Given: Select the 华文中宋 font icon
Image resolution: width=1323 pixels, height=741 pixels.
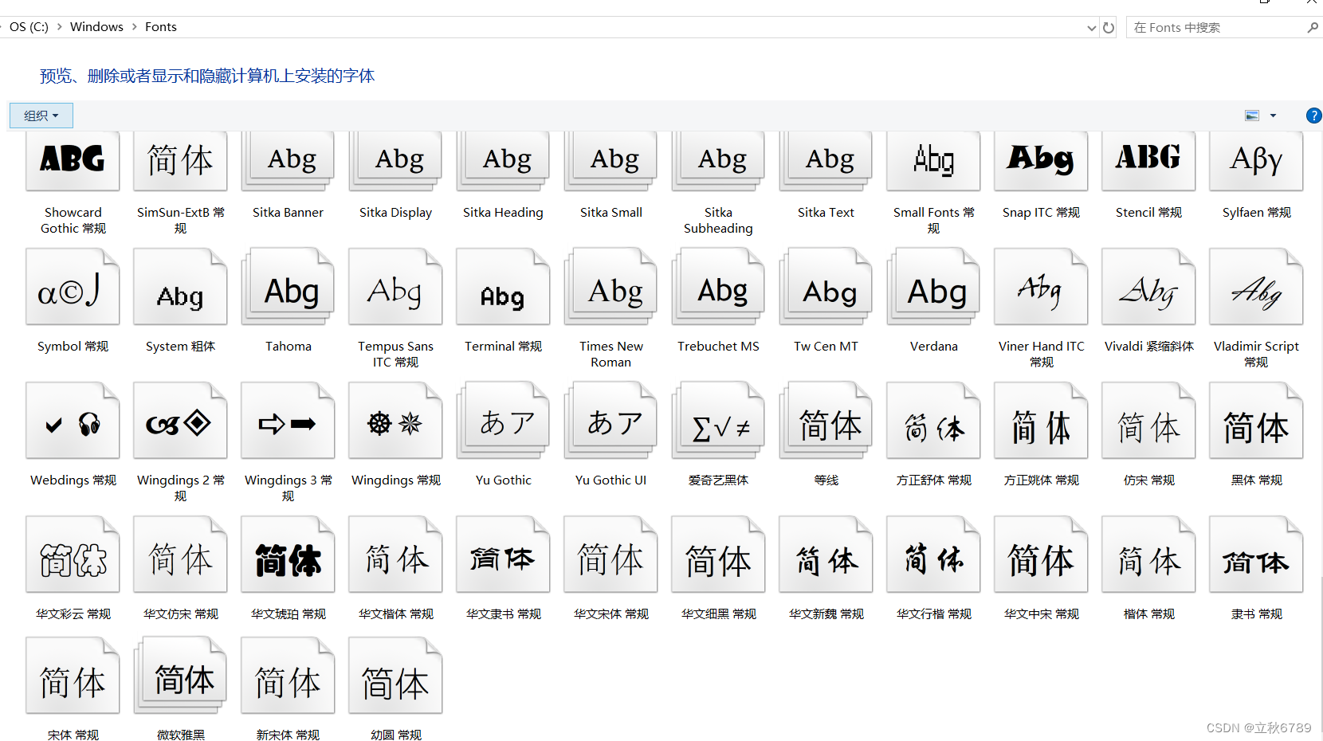Looking at the screenshot, I should click(1041, 555).
